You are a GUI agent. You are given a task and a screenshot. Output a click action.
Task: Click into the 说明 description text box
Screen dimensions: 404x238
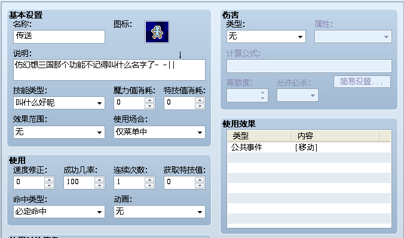pyautogui.click(x=109, y=70)
